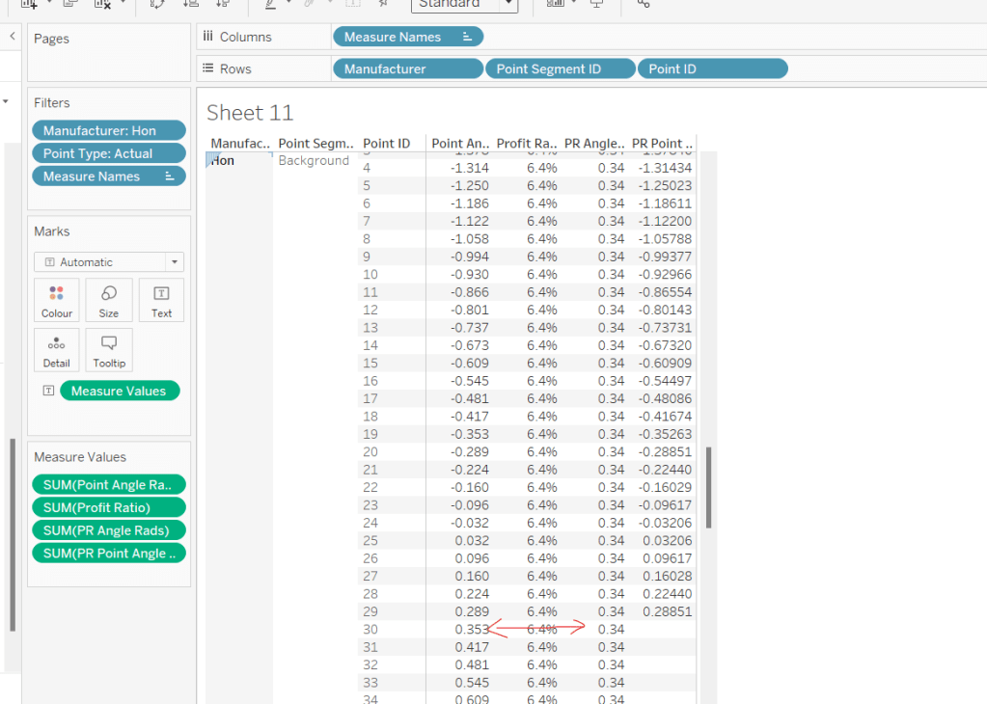Select the Manufacturer: Hon filter pill
The height and width of the screenshot is (704, 987).
pyautogui.click(x=108, y=131)
